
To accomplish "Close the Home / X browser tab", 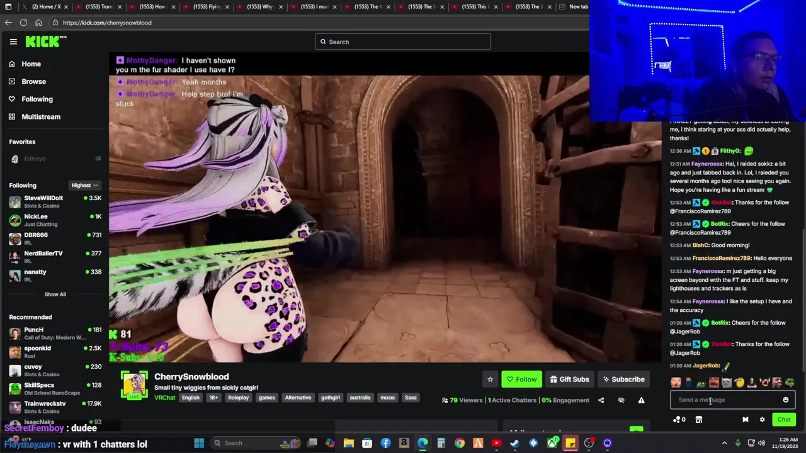I will [65, 7].
